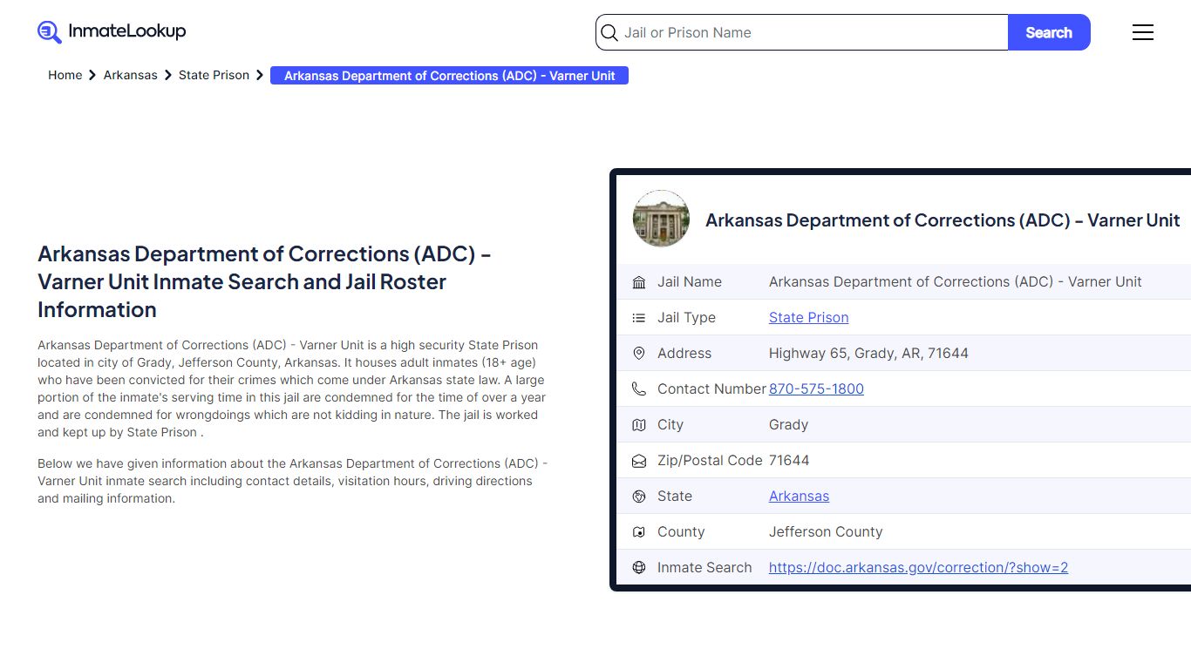Select the 71644 zip code value

(x=789, y=461)
